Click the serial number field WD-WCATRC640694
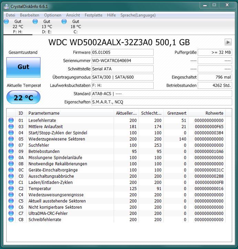This screenshot has height=249, width=238. coord(122,61)
